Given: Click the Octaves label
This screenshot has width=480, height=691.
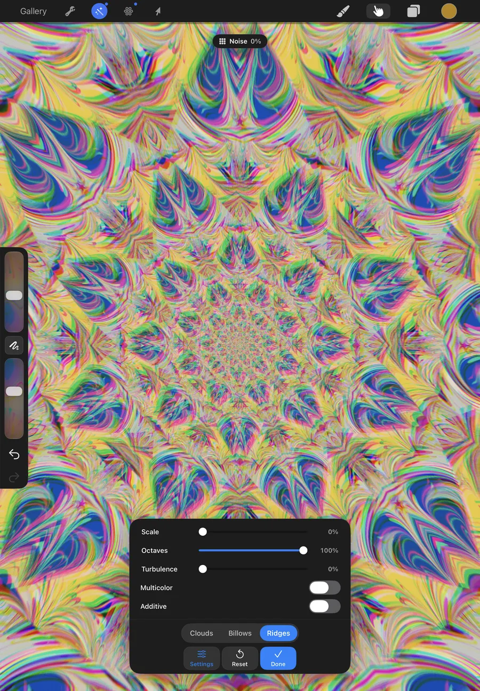Looking at the screenshot, I should coord(154,551).
